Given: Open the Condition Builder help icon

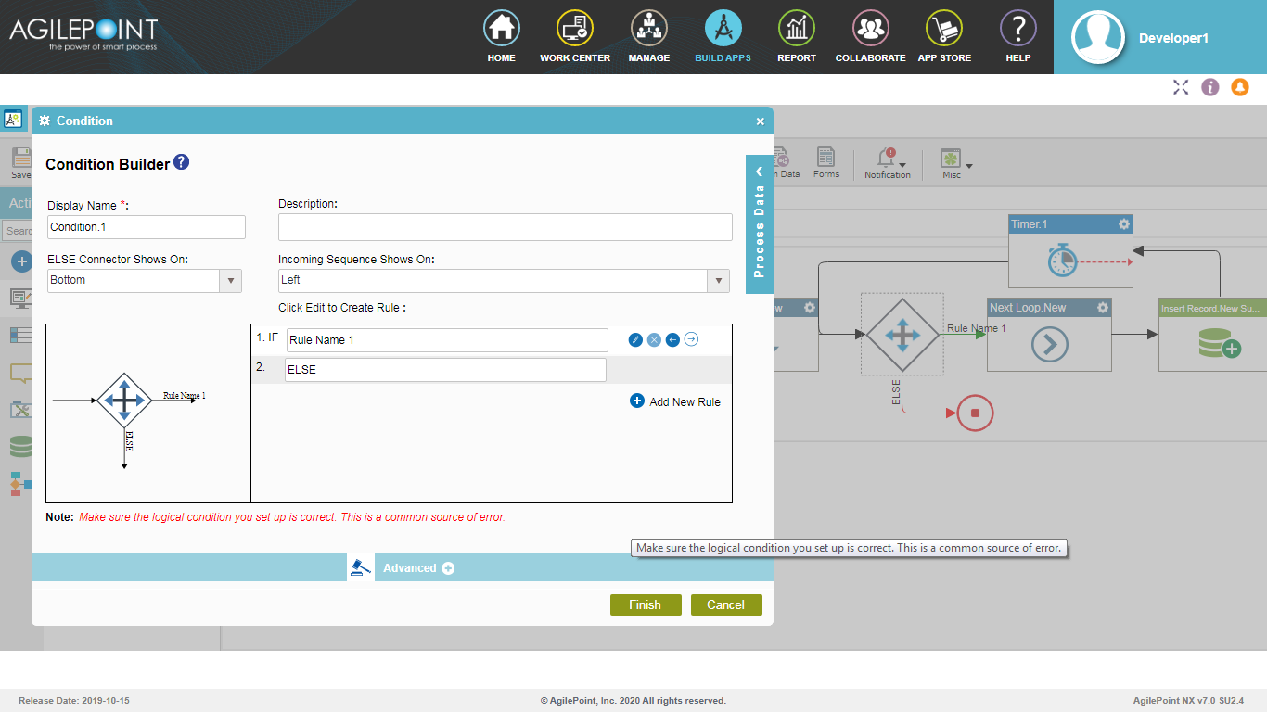Looking at the screenshot, I should (x=182, y=162).
